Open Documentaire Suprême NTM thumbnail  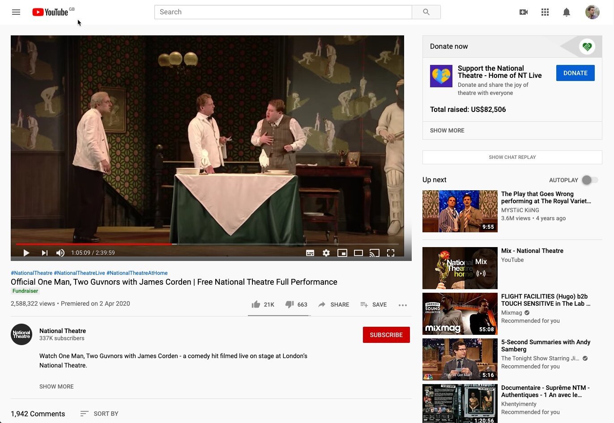[460, 403]
